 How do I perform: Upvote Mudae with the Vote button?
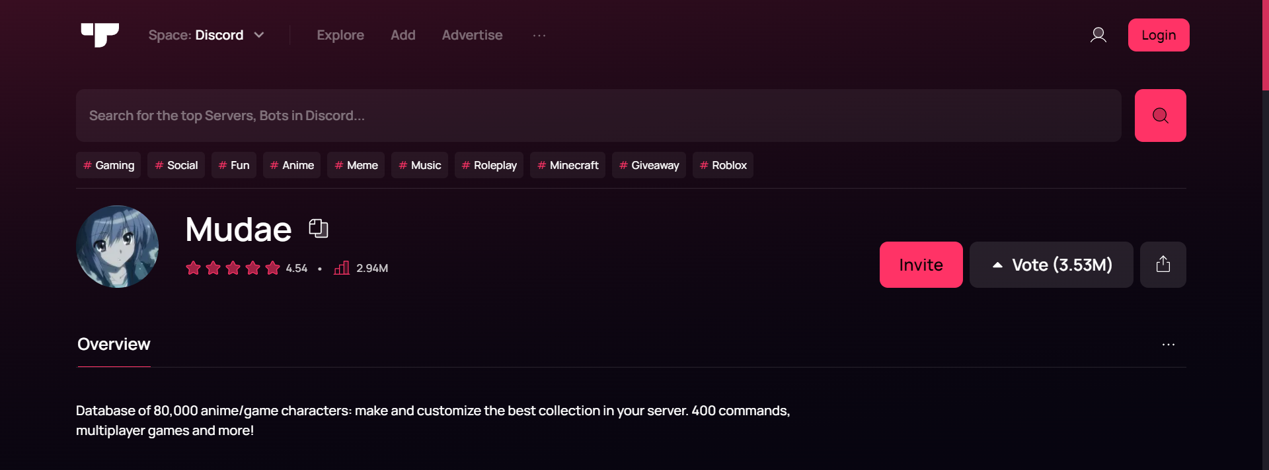(1051, 265)
